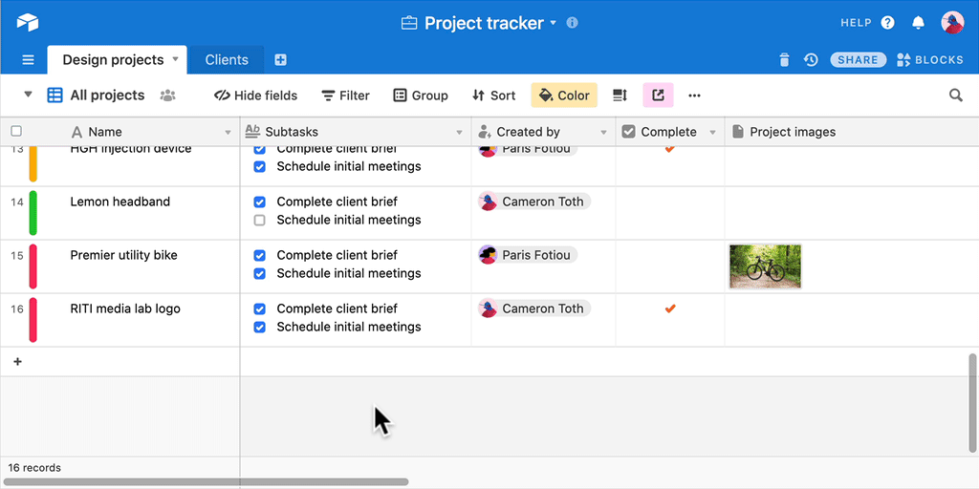Toggle Complete checkmark for RITI media lab logo
Screen dimensions: 979x489
click(x=669, y=308)
